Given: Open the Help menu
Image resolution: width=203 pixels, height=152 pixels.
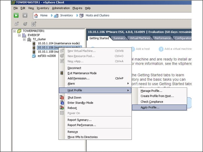Looking at the screenshot, I should click(x=88, y=8).
